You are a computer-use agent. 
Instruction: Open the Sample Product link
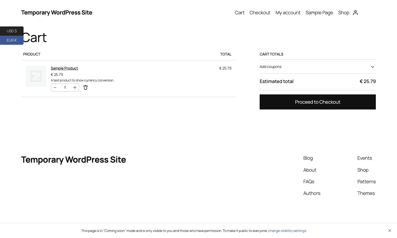[x=64, y=68]
